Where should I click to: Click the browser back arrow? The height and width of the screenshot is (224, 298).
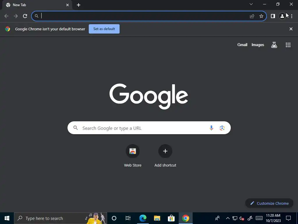coord(6,16)
